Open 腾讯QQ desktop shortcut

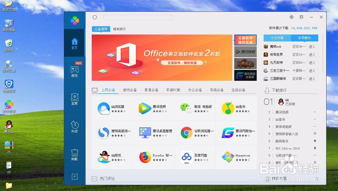pyautogui.click(x=9, y=127)
